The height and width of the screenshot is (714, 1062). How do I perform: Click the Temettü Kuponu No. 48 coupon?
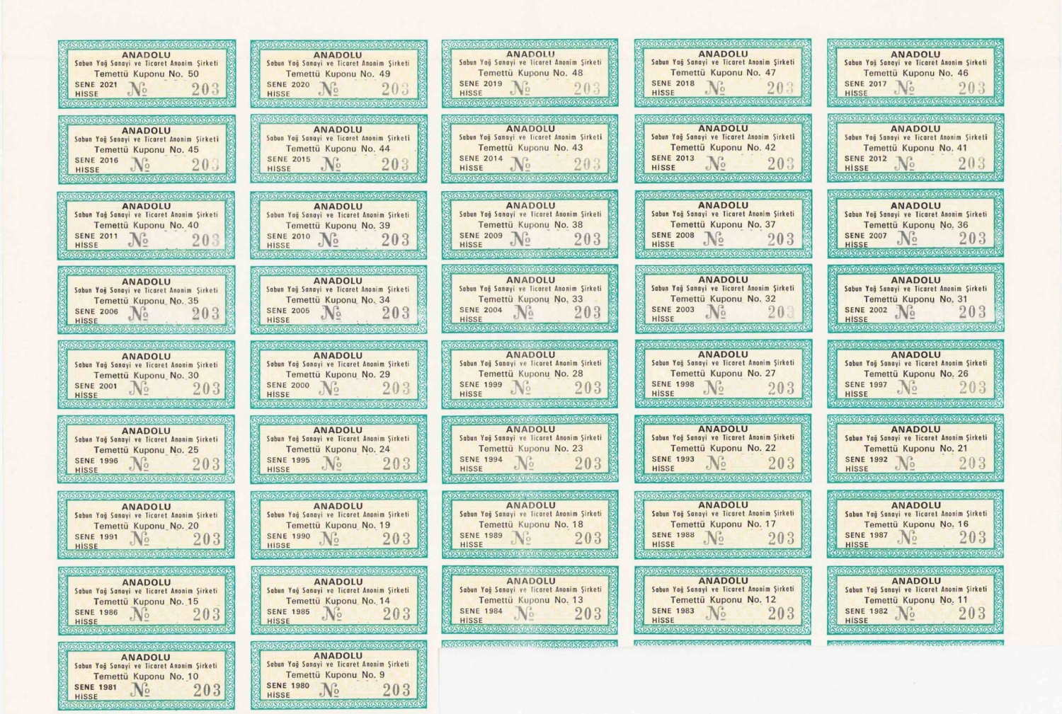530,74
